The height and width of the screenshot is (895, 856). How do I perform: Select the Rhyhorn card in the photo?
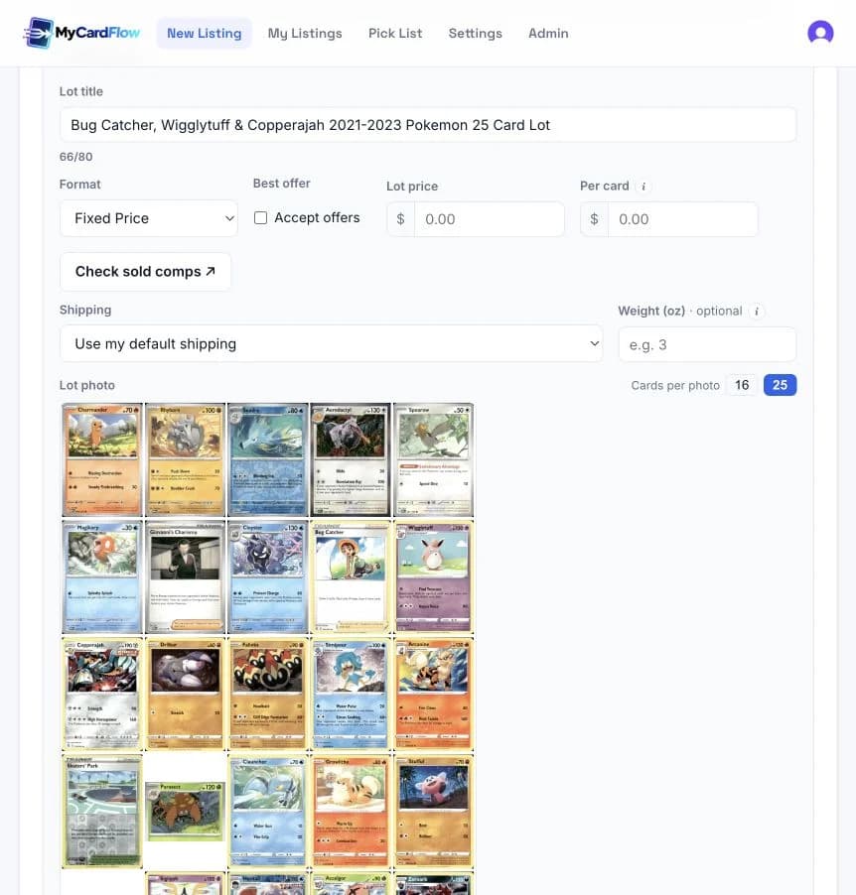click(x=185, y=459)
